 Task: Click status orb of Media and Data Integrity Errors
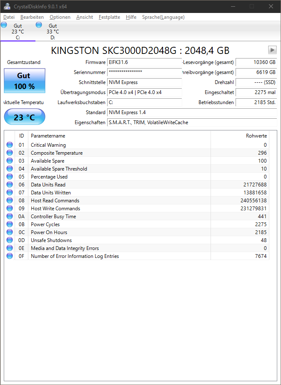tap(10, 248)
